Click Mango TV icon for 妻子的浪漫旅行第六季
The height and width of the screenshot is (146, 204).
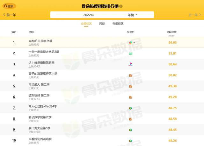[x=131, y=76]
